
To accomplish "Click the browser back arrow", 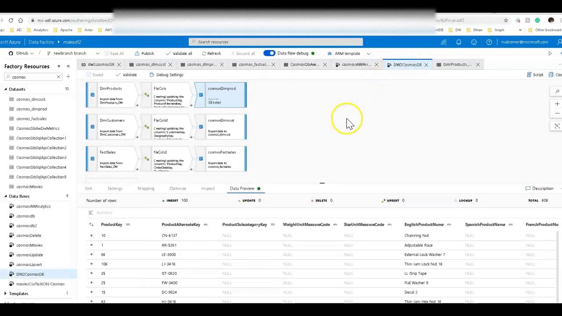I will [x=1, y=20].
